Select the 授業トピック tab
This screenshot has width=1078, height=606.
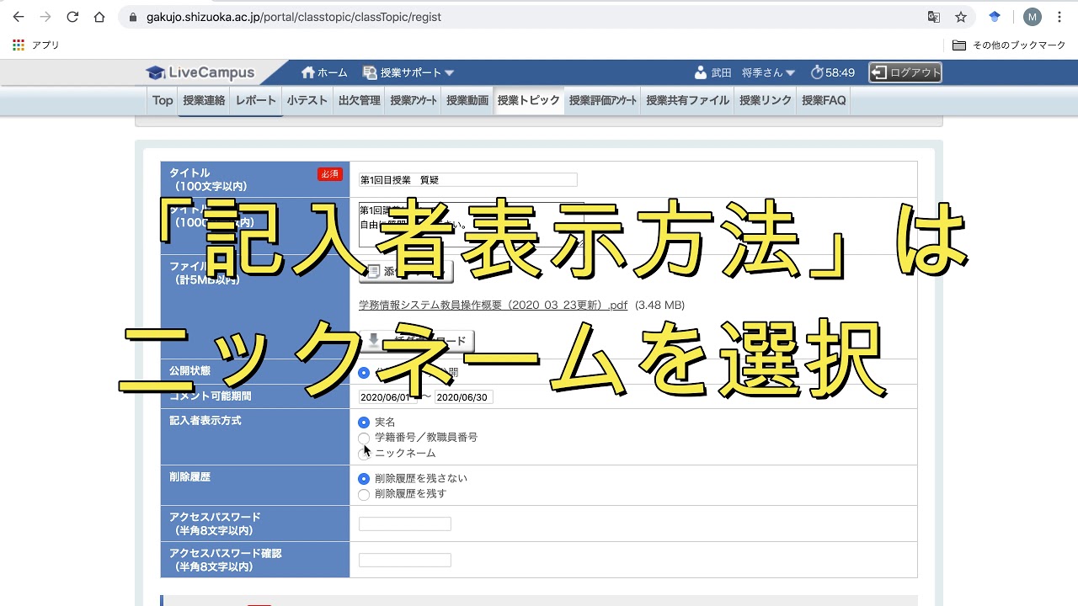[x=529, y=100]
